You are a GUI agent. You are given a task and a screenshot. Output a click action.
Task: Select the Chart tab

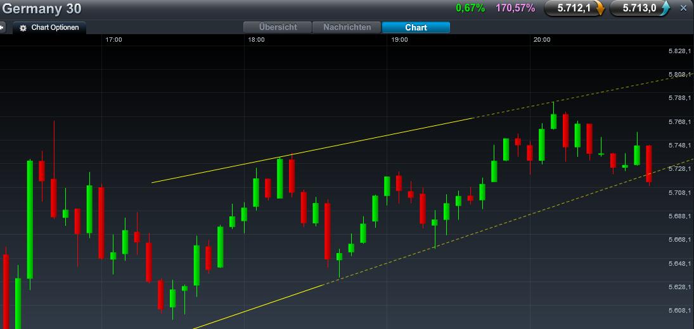(416, 27)
